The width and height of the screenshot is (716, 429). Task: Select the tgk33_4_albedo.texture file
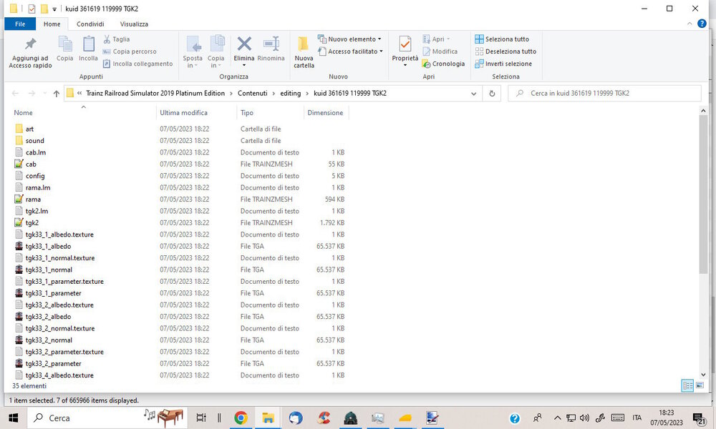point(59,375)
